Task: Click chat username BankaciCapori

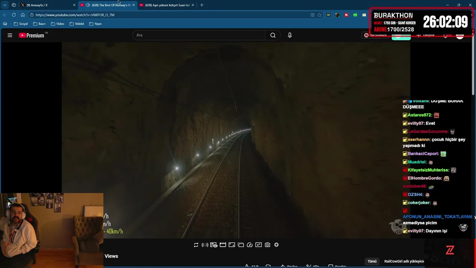Action: (x=423, y=154)
